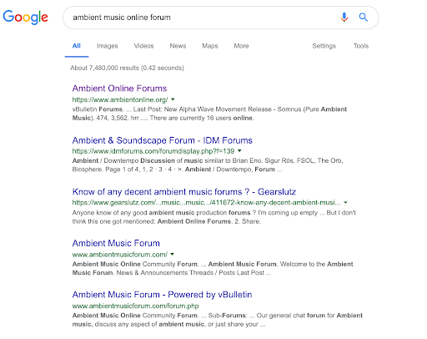Open Ambient Music Forum result link

[x=116, y=243]
